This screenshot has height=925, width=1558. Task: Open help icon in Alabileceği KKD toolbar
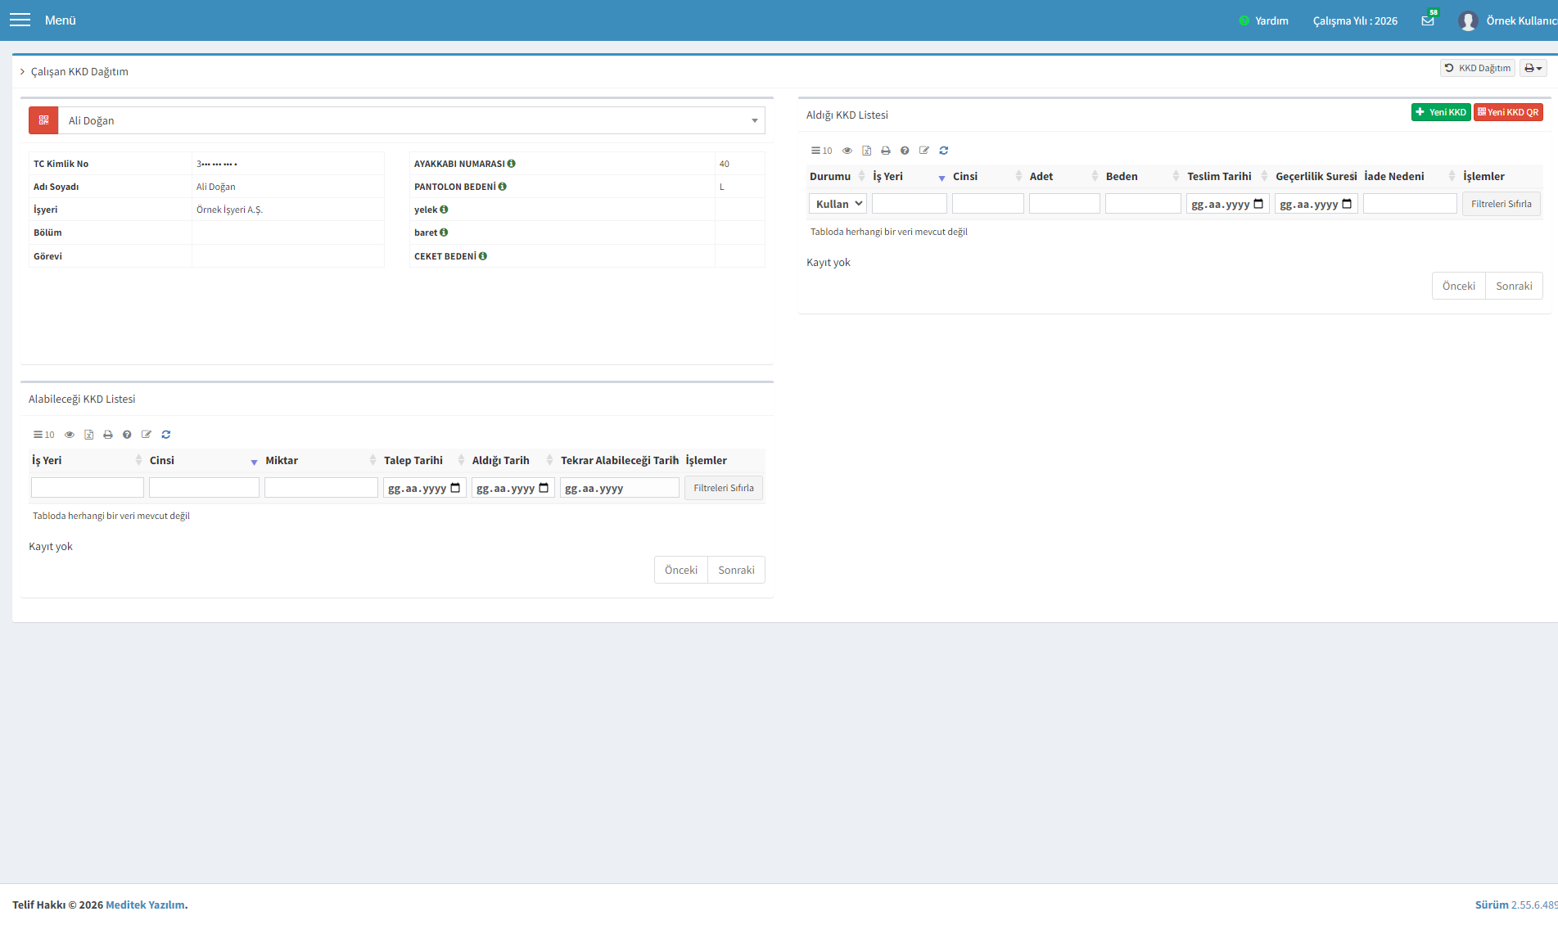pos(127,435)
